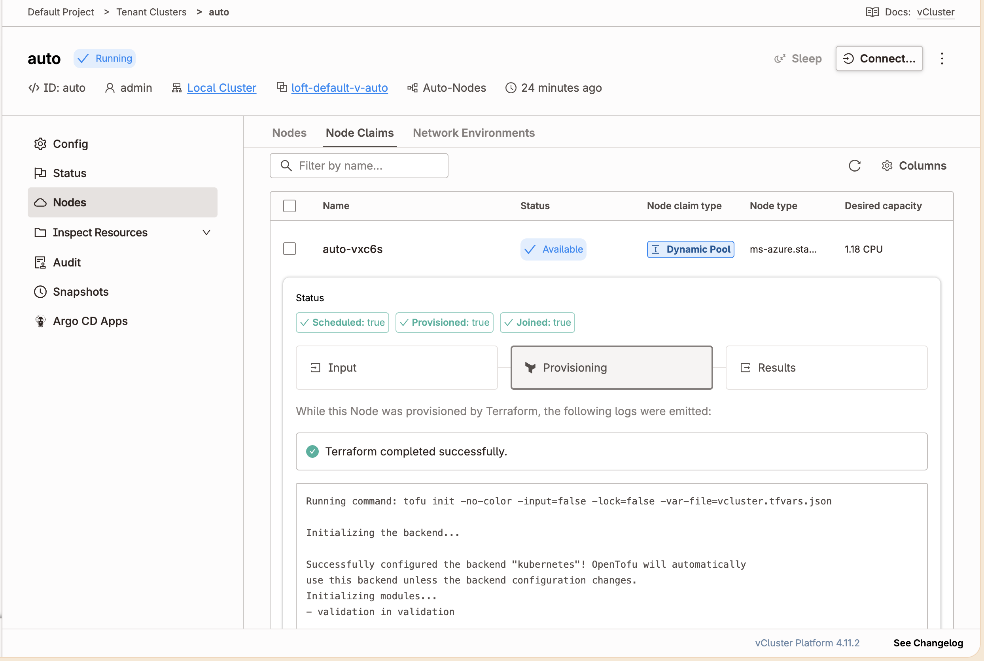Viewport: 984px width, 661px height.
Task: Open the Columns settings
Action: point(914,166)
